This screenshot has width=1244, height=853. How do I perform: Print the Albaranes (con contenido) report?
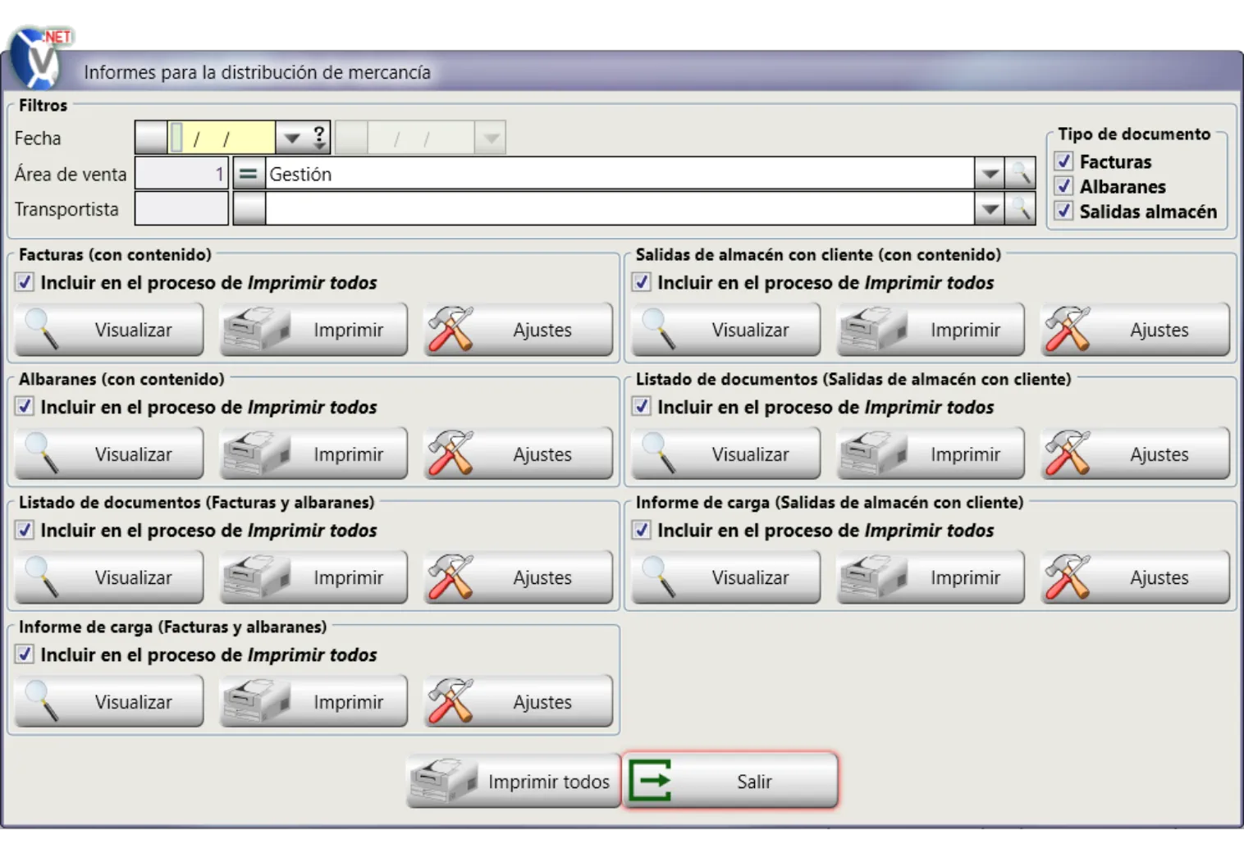coord(313,454)
